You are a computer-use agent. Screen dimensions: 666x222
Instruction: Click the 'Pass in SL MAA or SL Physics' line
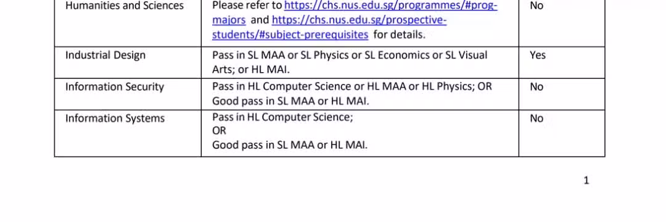(x=350, y=55)
